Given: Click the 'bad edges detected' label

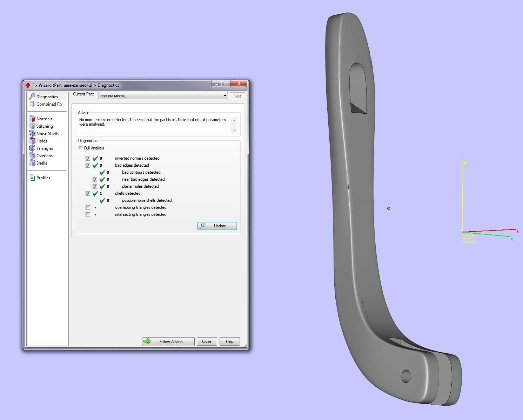Looking at the screenshot, I should [132, 165].
